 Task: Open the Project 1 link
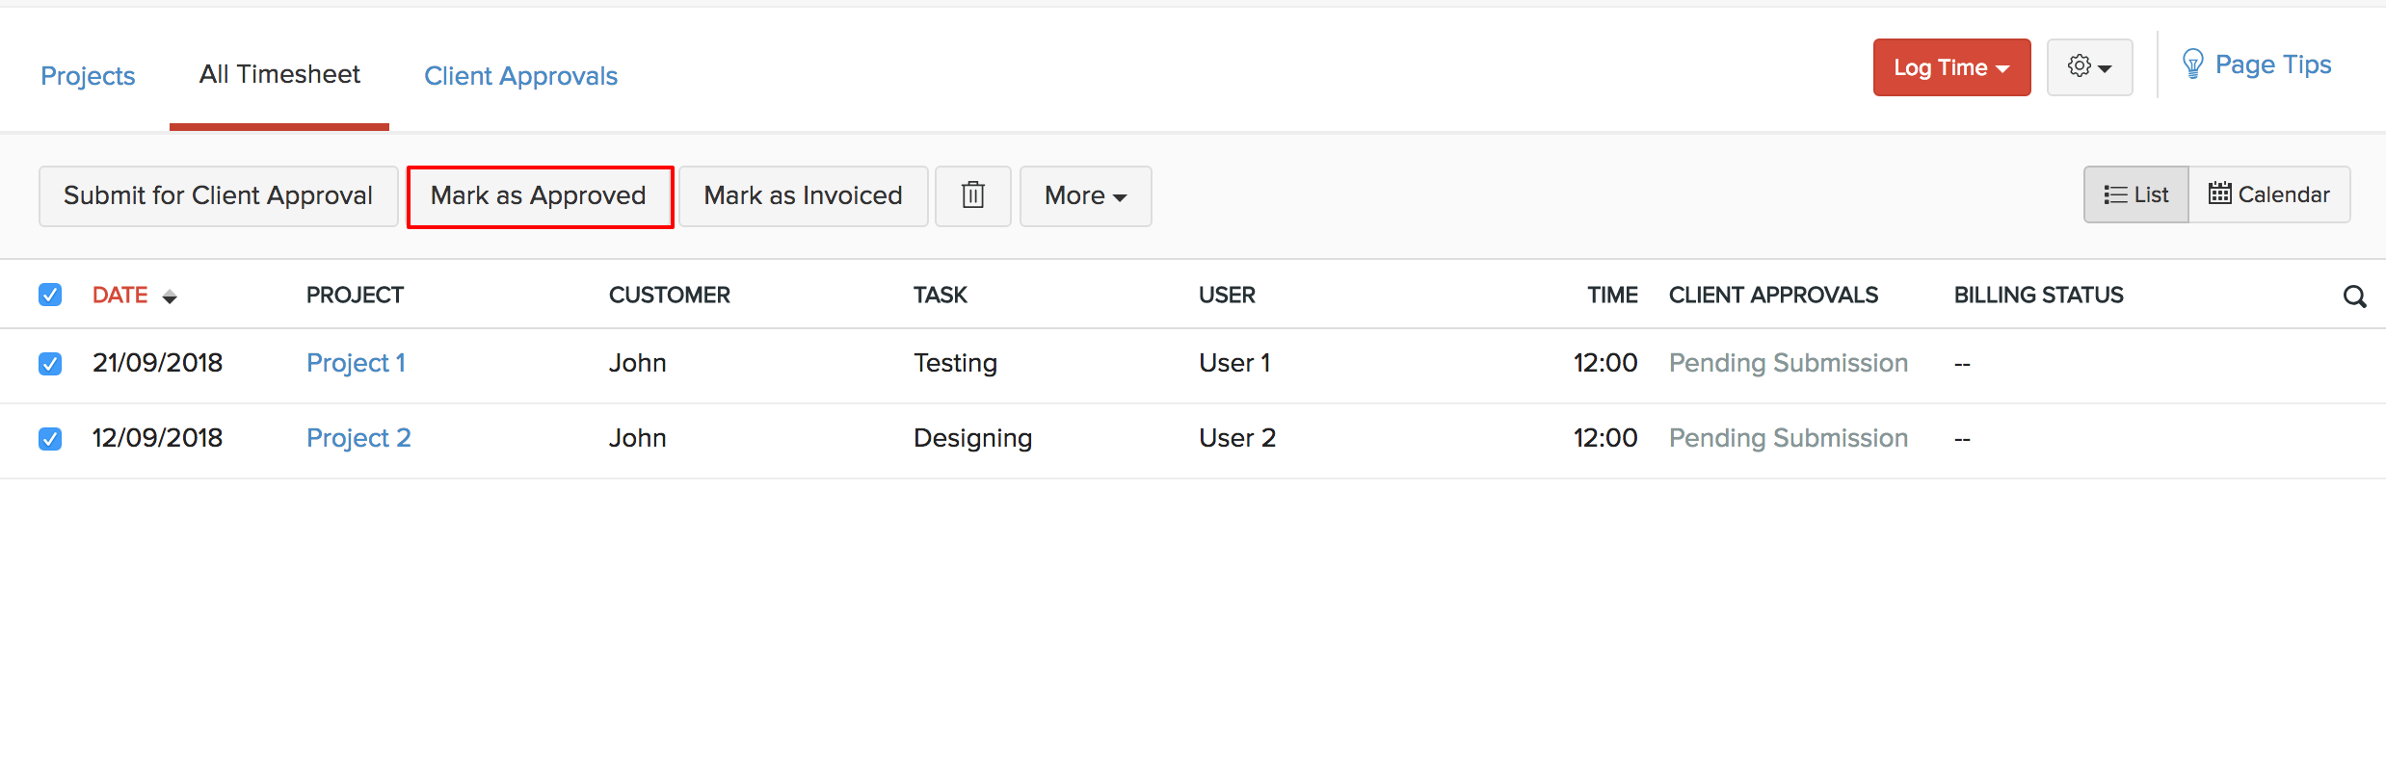(x=356, y=363)
